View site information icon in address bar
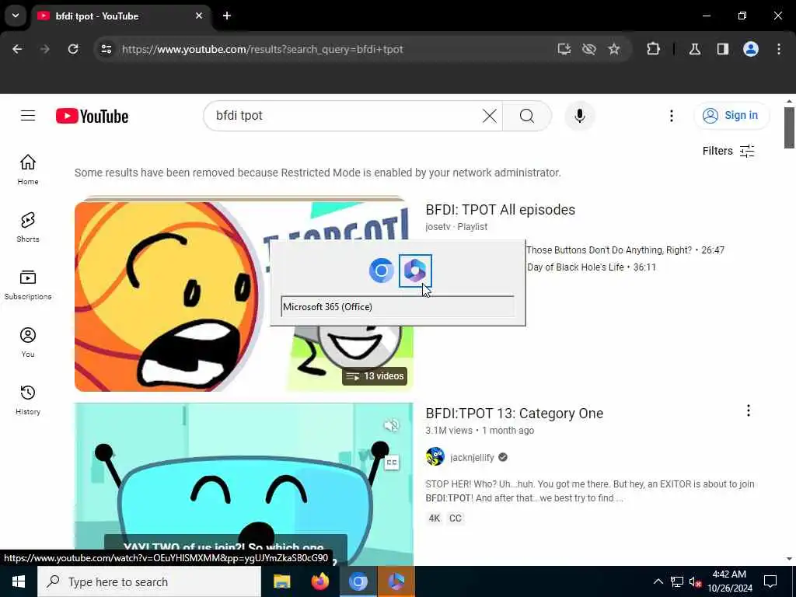 106,49
